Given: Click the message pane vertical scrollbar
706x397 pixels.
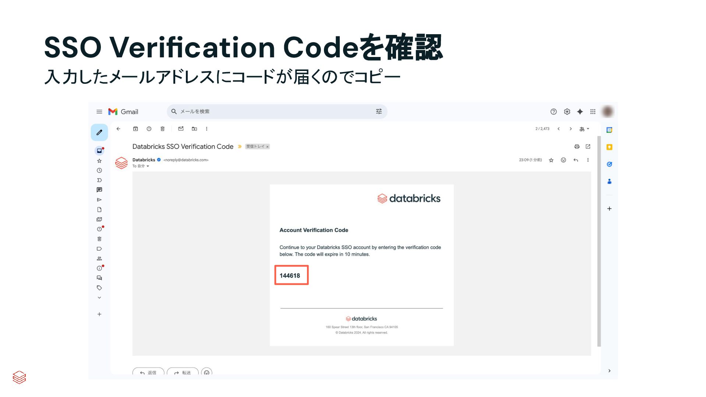Looking at the screenshot, I should (599, 241).
